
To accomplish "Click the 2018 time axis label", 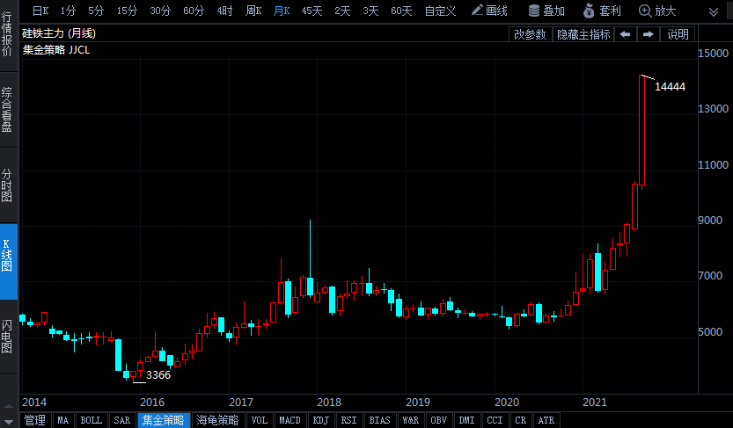I will pyautogui.click(x=329, y=402).
